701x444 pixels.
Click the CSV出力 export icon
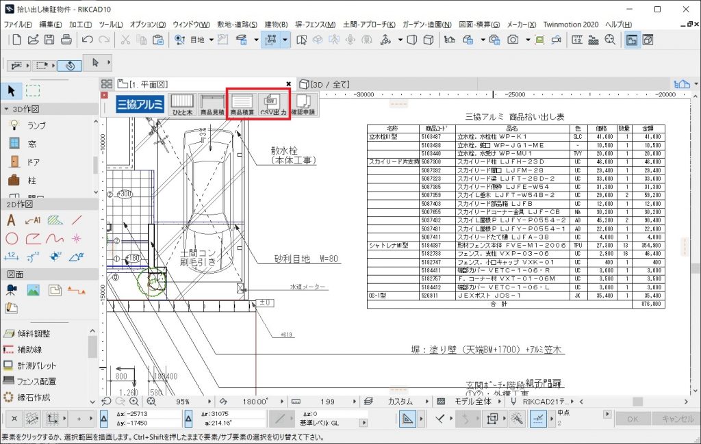point(273,105)
